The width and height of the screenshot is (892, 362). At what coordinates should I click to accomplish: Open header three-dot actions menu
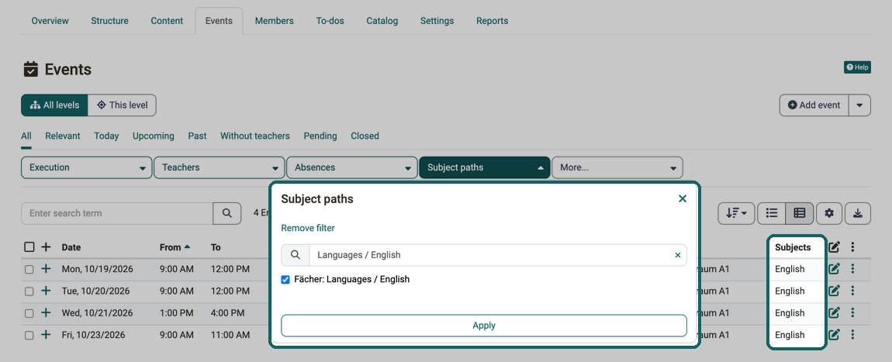point(852,247)
